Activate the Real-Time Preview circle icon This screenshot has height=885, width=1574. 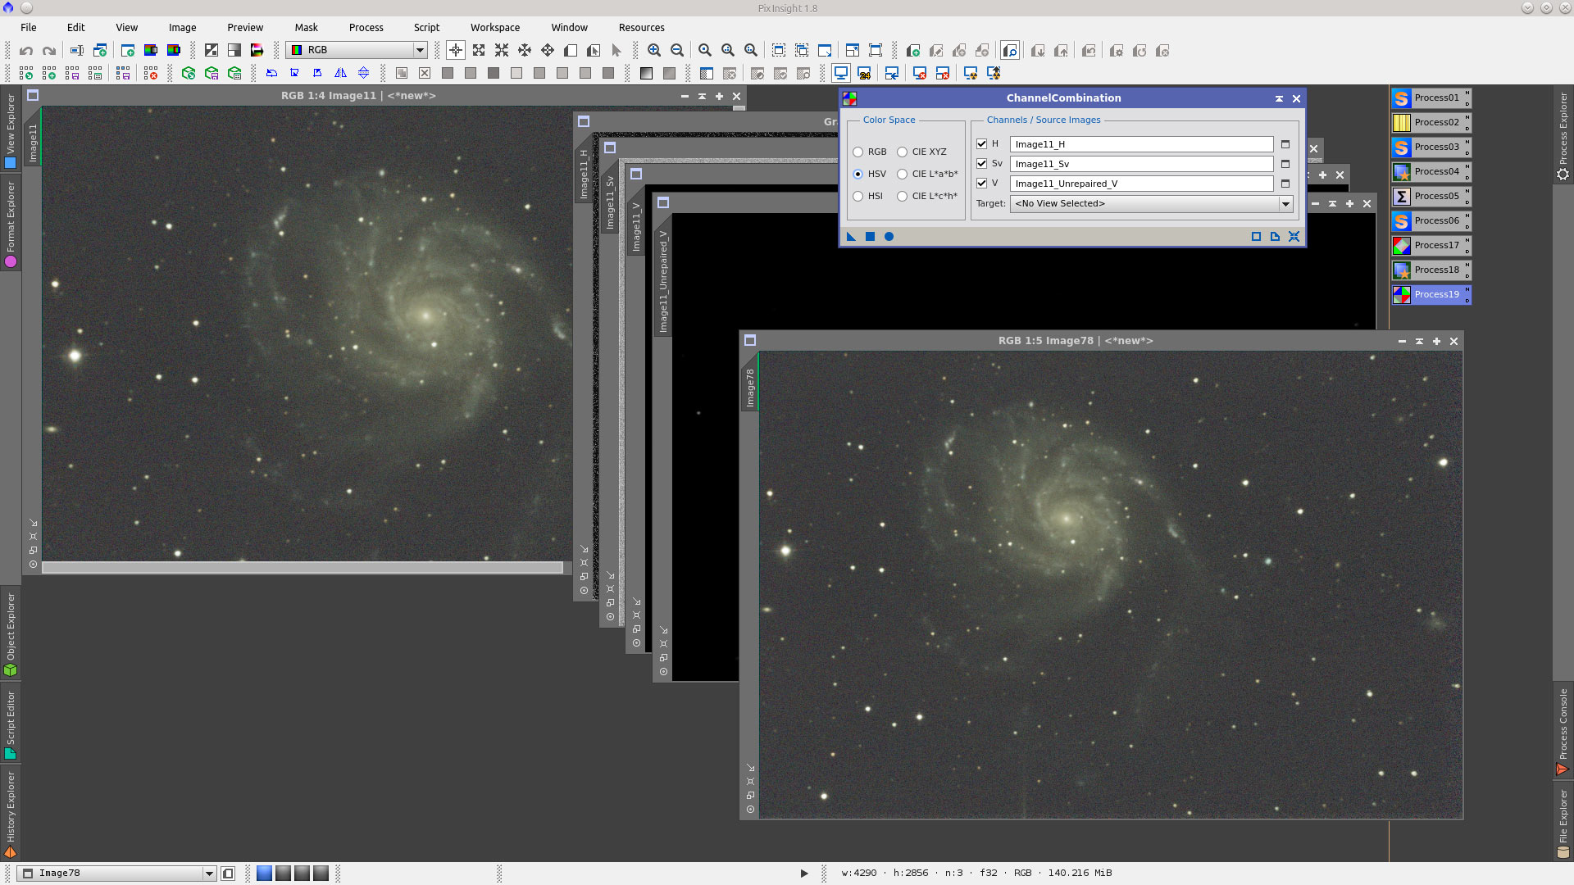888,236
